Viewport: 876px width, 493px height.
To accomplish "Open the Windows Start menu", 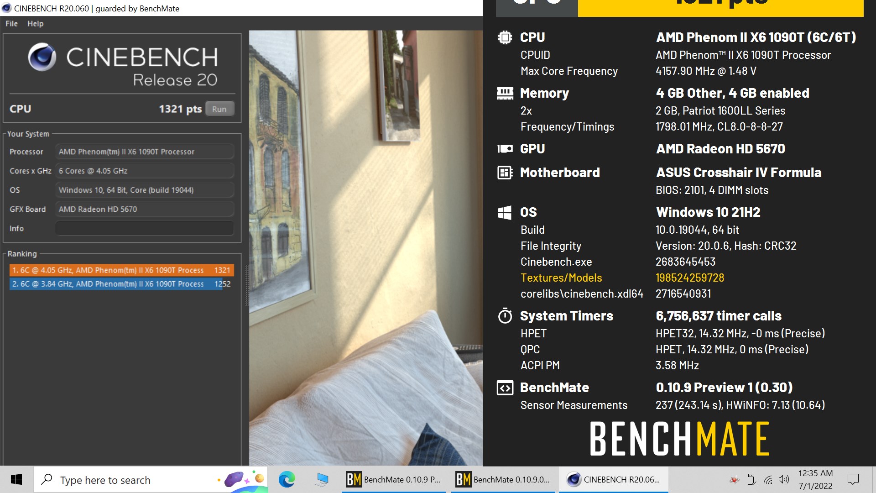I will [16, 479].
